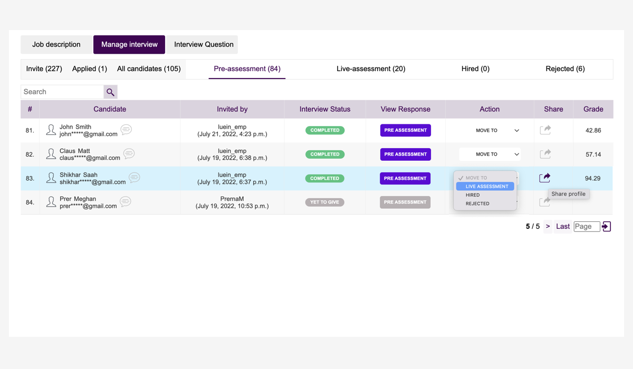The width and height of the screenshot is (633, 369).
Task: Choose Hired option in Move To list
Action: pos(473,195)
